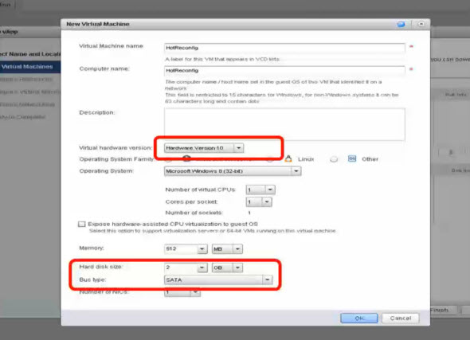470x340 pixels.
Task: Click the Hard disk size label
Action: coord(101,267)
